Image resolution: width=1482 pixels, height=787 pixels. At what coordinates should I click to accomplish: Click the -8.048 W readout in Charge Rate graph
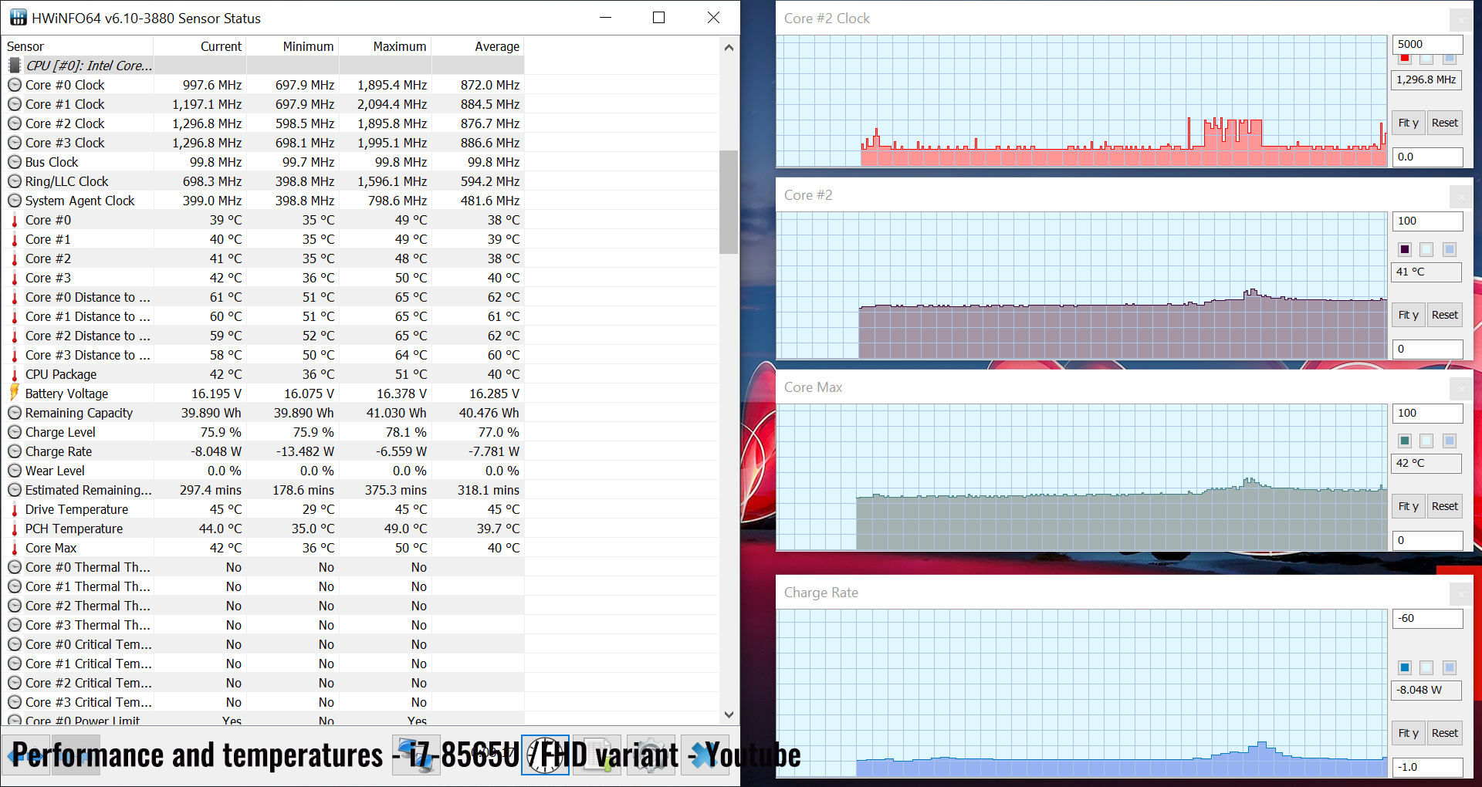point(1426,690)
